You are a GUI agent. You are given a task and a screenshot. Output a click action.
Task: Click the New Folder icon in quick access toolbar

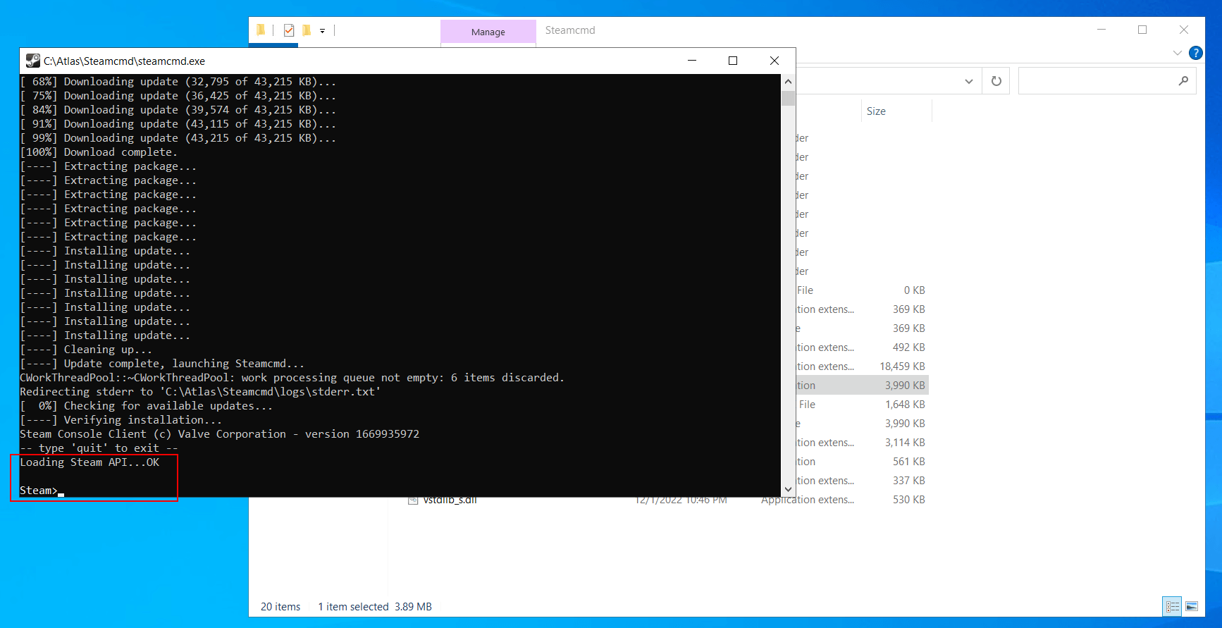point(307,30)
